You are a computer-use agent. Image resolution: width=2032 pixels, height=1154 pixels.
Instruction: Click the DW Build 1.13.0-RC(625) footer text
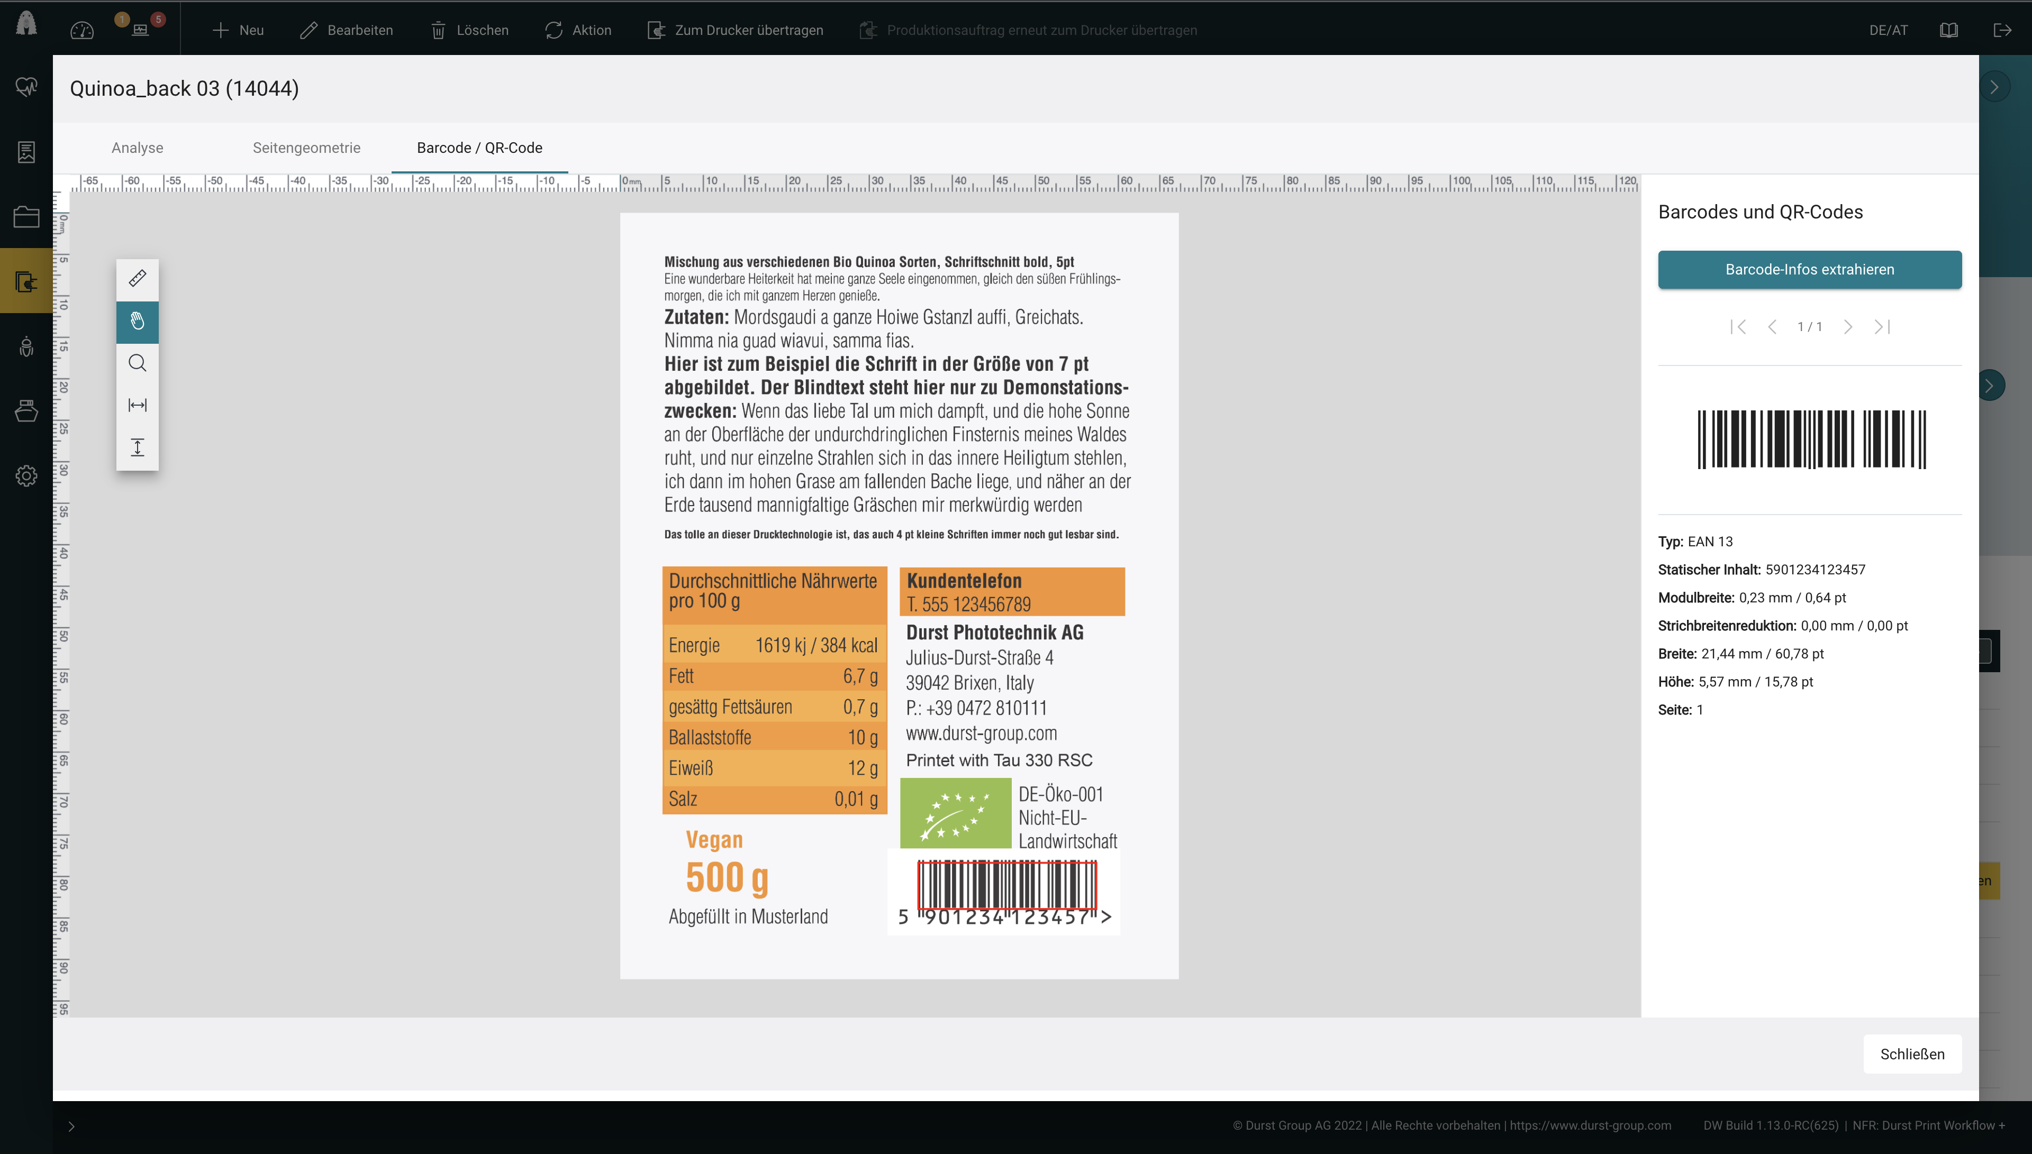point(1771,1125)
